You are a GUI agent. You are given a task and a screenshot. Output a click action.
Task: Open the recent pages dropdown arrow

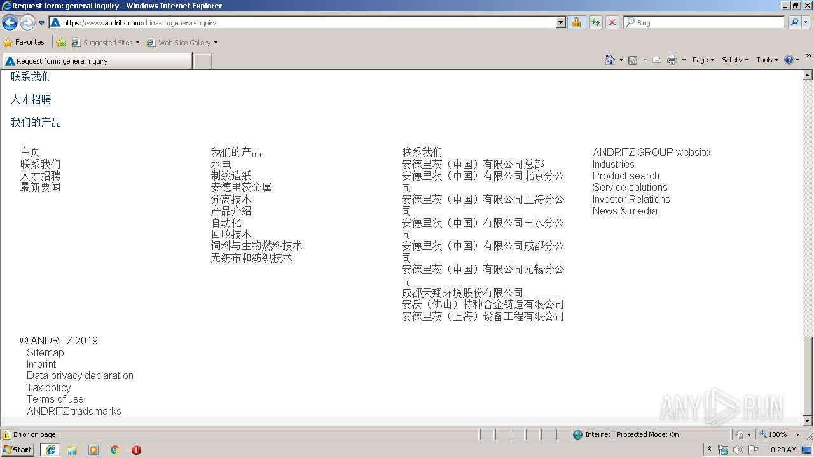pos(42,23)
